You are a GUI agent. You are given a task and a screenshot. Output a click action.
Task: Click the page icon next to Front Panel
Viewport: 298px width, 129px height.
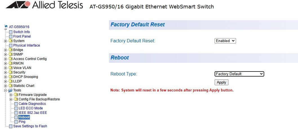point(11,36)
